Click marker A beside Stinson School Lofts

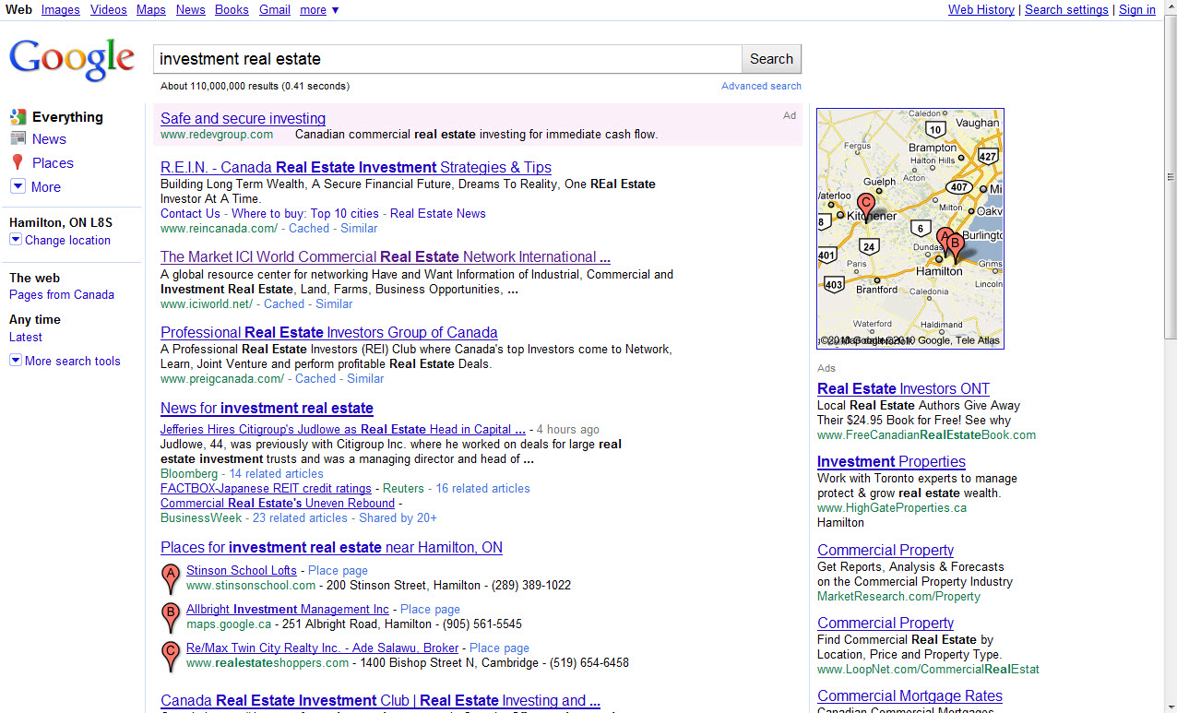pyautogui.click(x=170, y=576)
